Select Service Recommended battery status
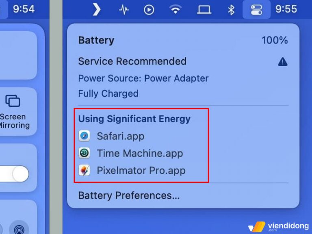 coord(132,61)
